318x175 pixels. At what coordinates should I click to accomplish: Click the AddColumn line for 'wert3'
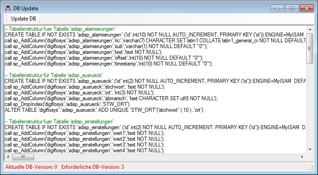pos(85,145)
